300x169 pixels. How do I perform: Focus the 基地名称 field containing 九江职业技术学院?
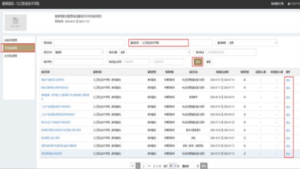click(164, 43)
